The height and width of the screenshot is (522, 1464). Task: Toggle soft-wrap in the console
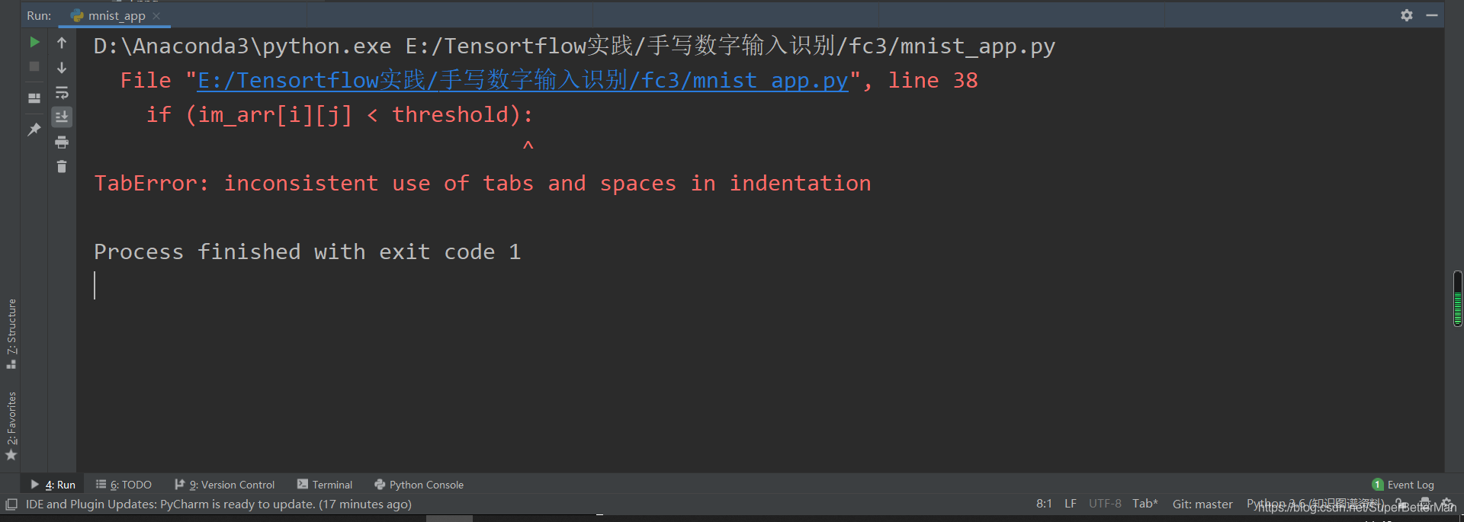62,93
